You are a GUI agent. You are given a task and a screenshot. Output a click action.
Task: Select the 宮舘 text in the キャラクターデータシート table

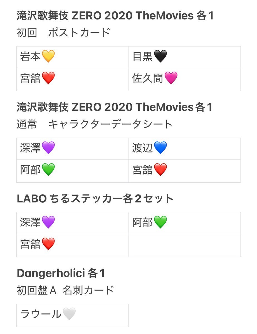coord(143,170)
